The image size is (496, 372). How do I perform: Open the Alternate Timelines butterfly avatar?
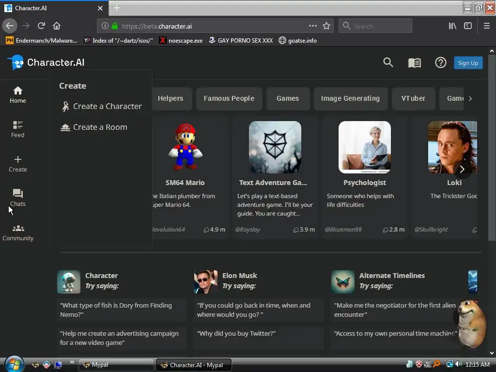(343, 281)
